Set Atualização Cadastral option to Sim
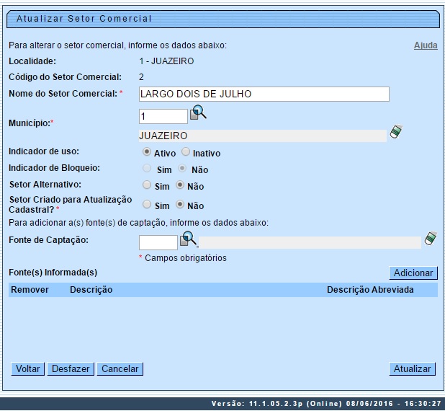The height and width of the screenshot is (411, 445). click(147, 205)
